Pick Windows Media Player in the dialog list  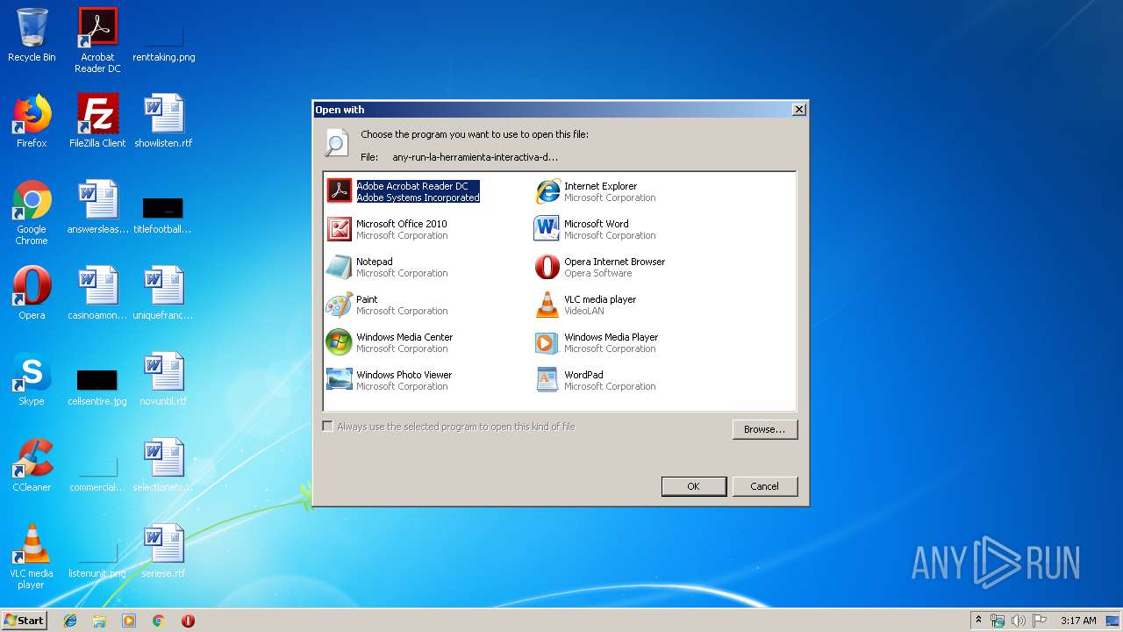(597, 342)
